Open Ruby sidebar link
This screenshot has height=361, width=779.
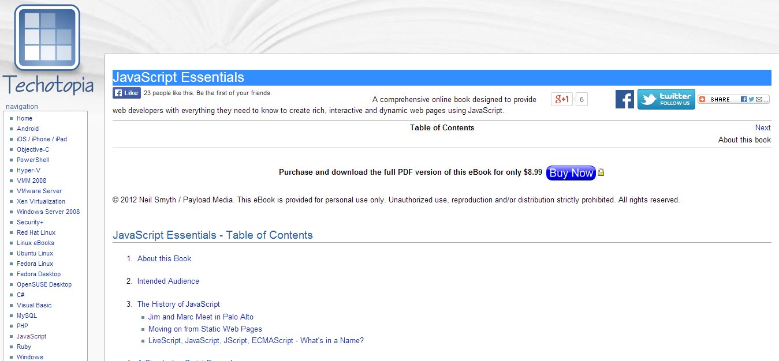point(24,347)
